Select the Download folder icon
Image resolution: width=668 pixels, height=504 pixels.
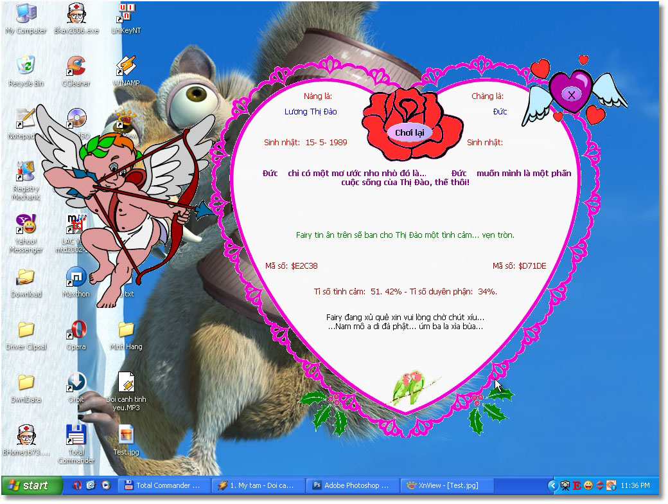(x=26, y=283)
